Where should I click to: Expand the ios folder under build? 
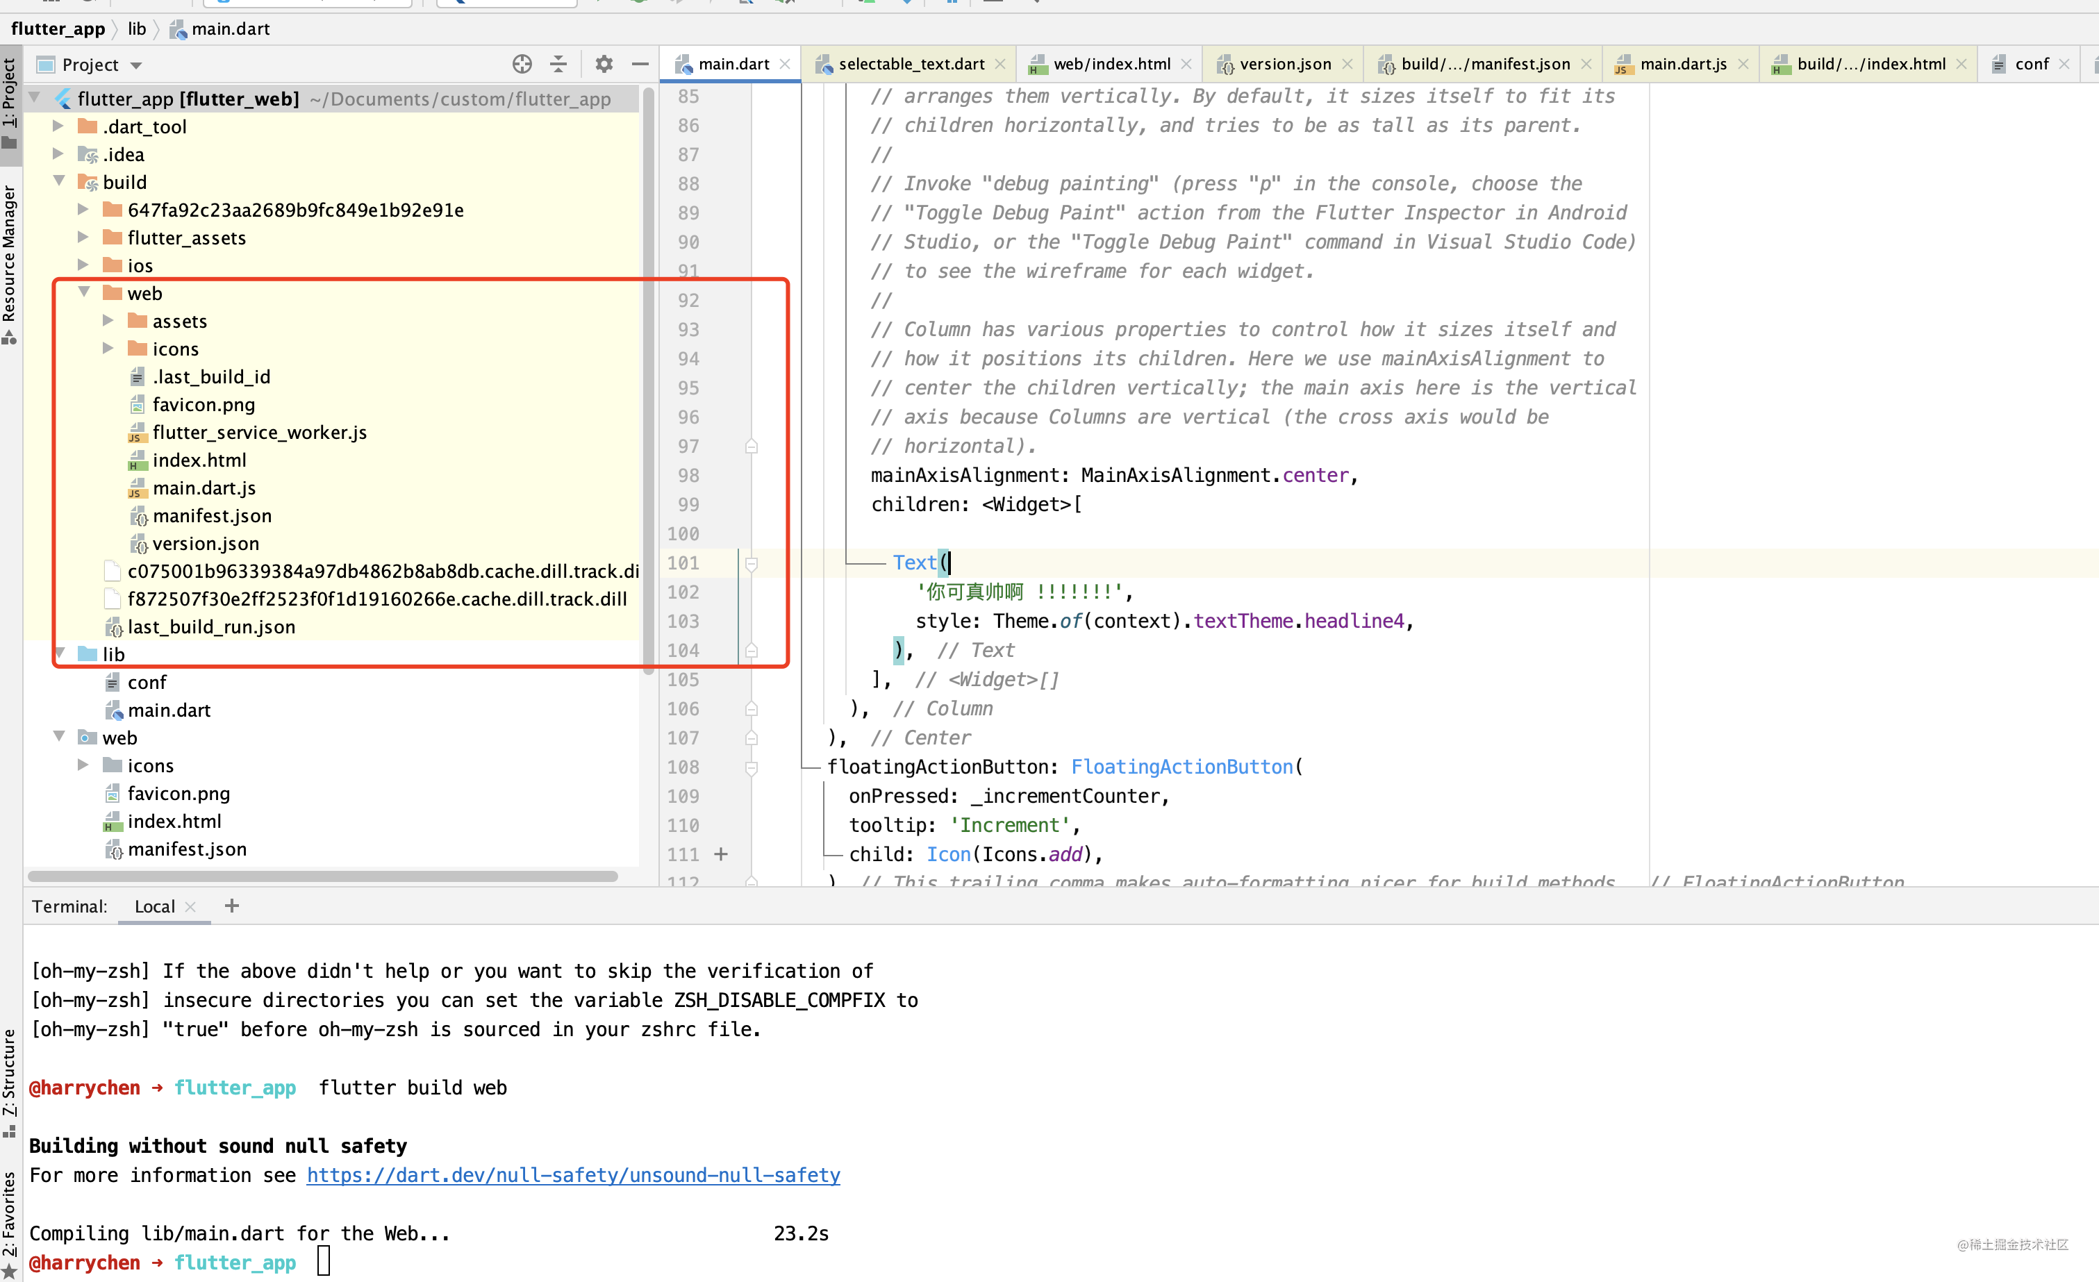pos(83,265)
